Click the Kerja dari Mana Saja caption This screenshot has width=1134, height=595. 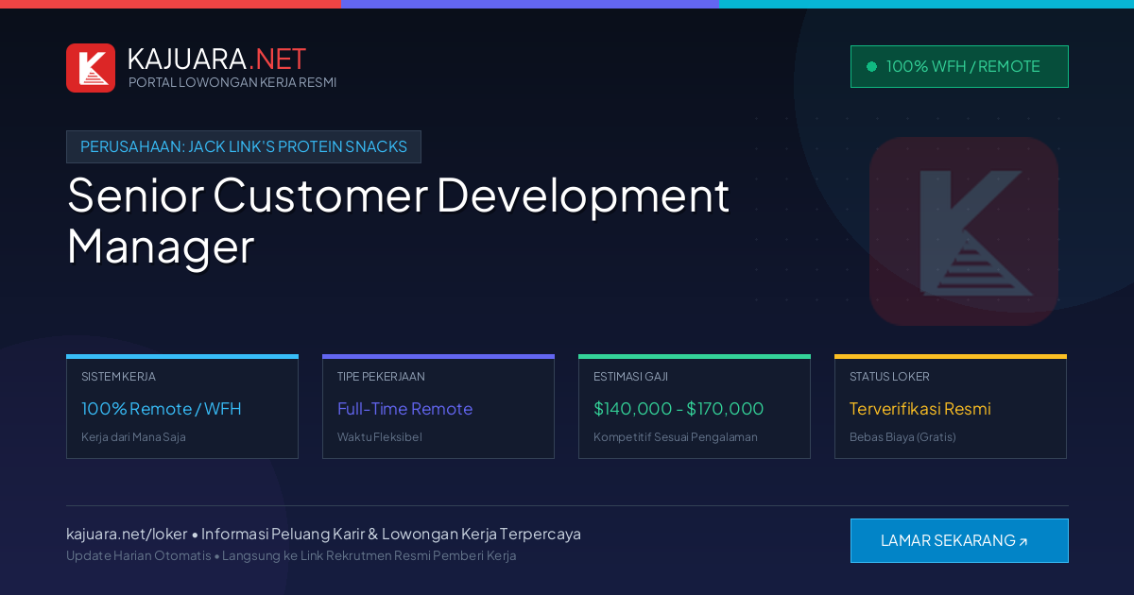tap(133, 437)
